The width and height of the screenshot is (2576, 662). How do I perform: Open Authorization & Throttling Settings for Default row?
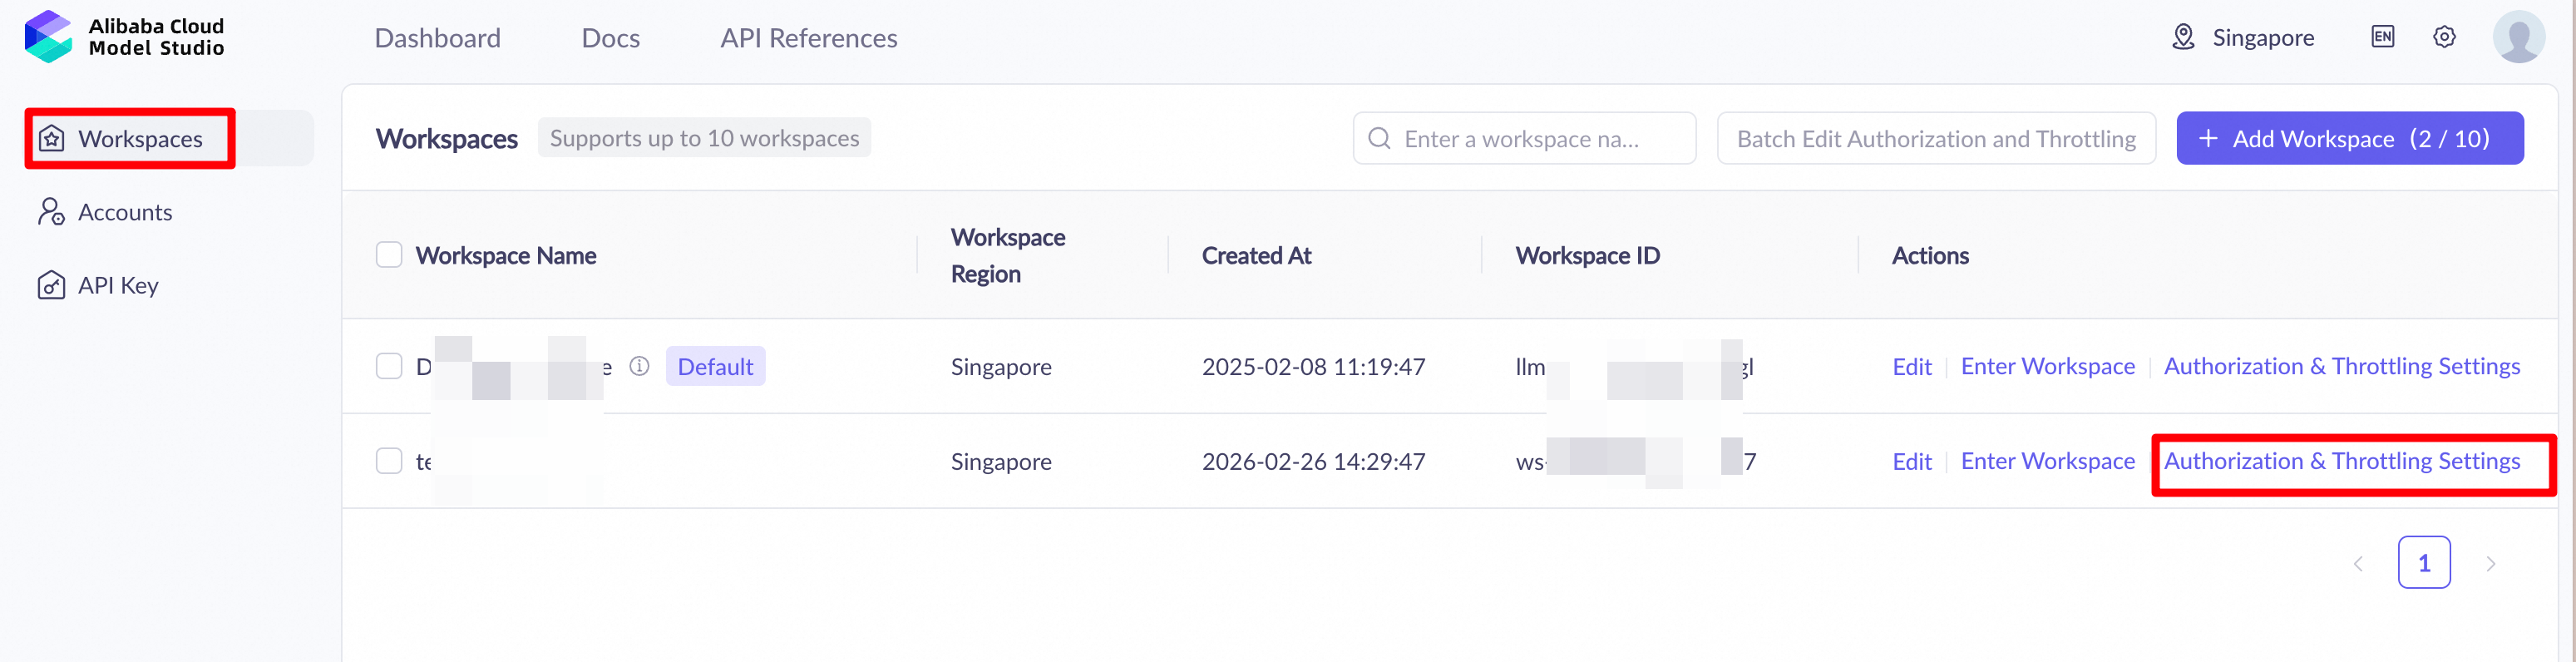(x=2341, y=366)
